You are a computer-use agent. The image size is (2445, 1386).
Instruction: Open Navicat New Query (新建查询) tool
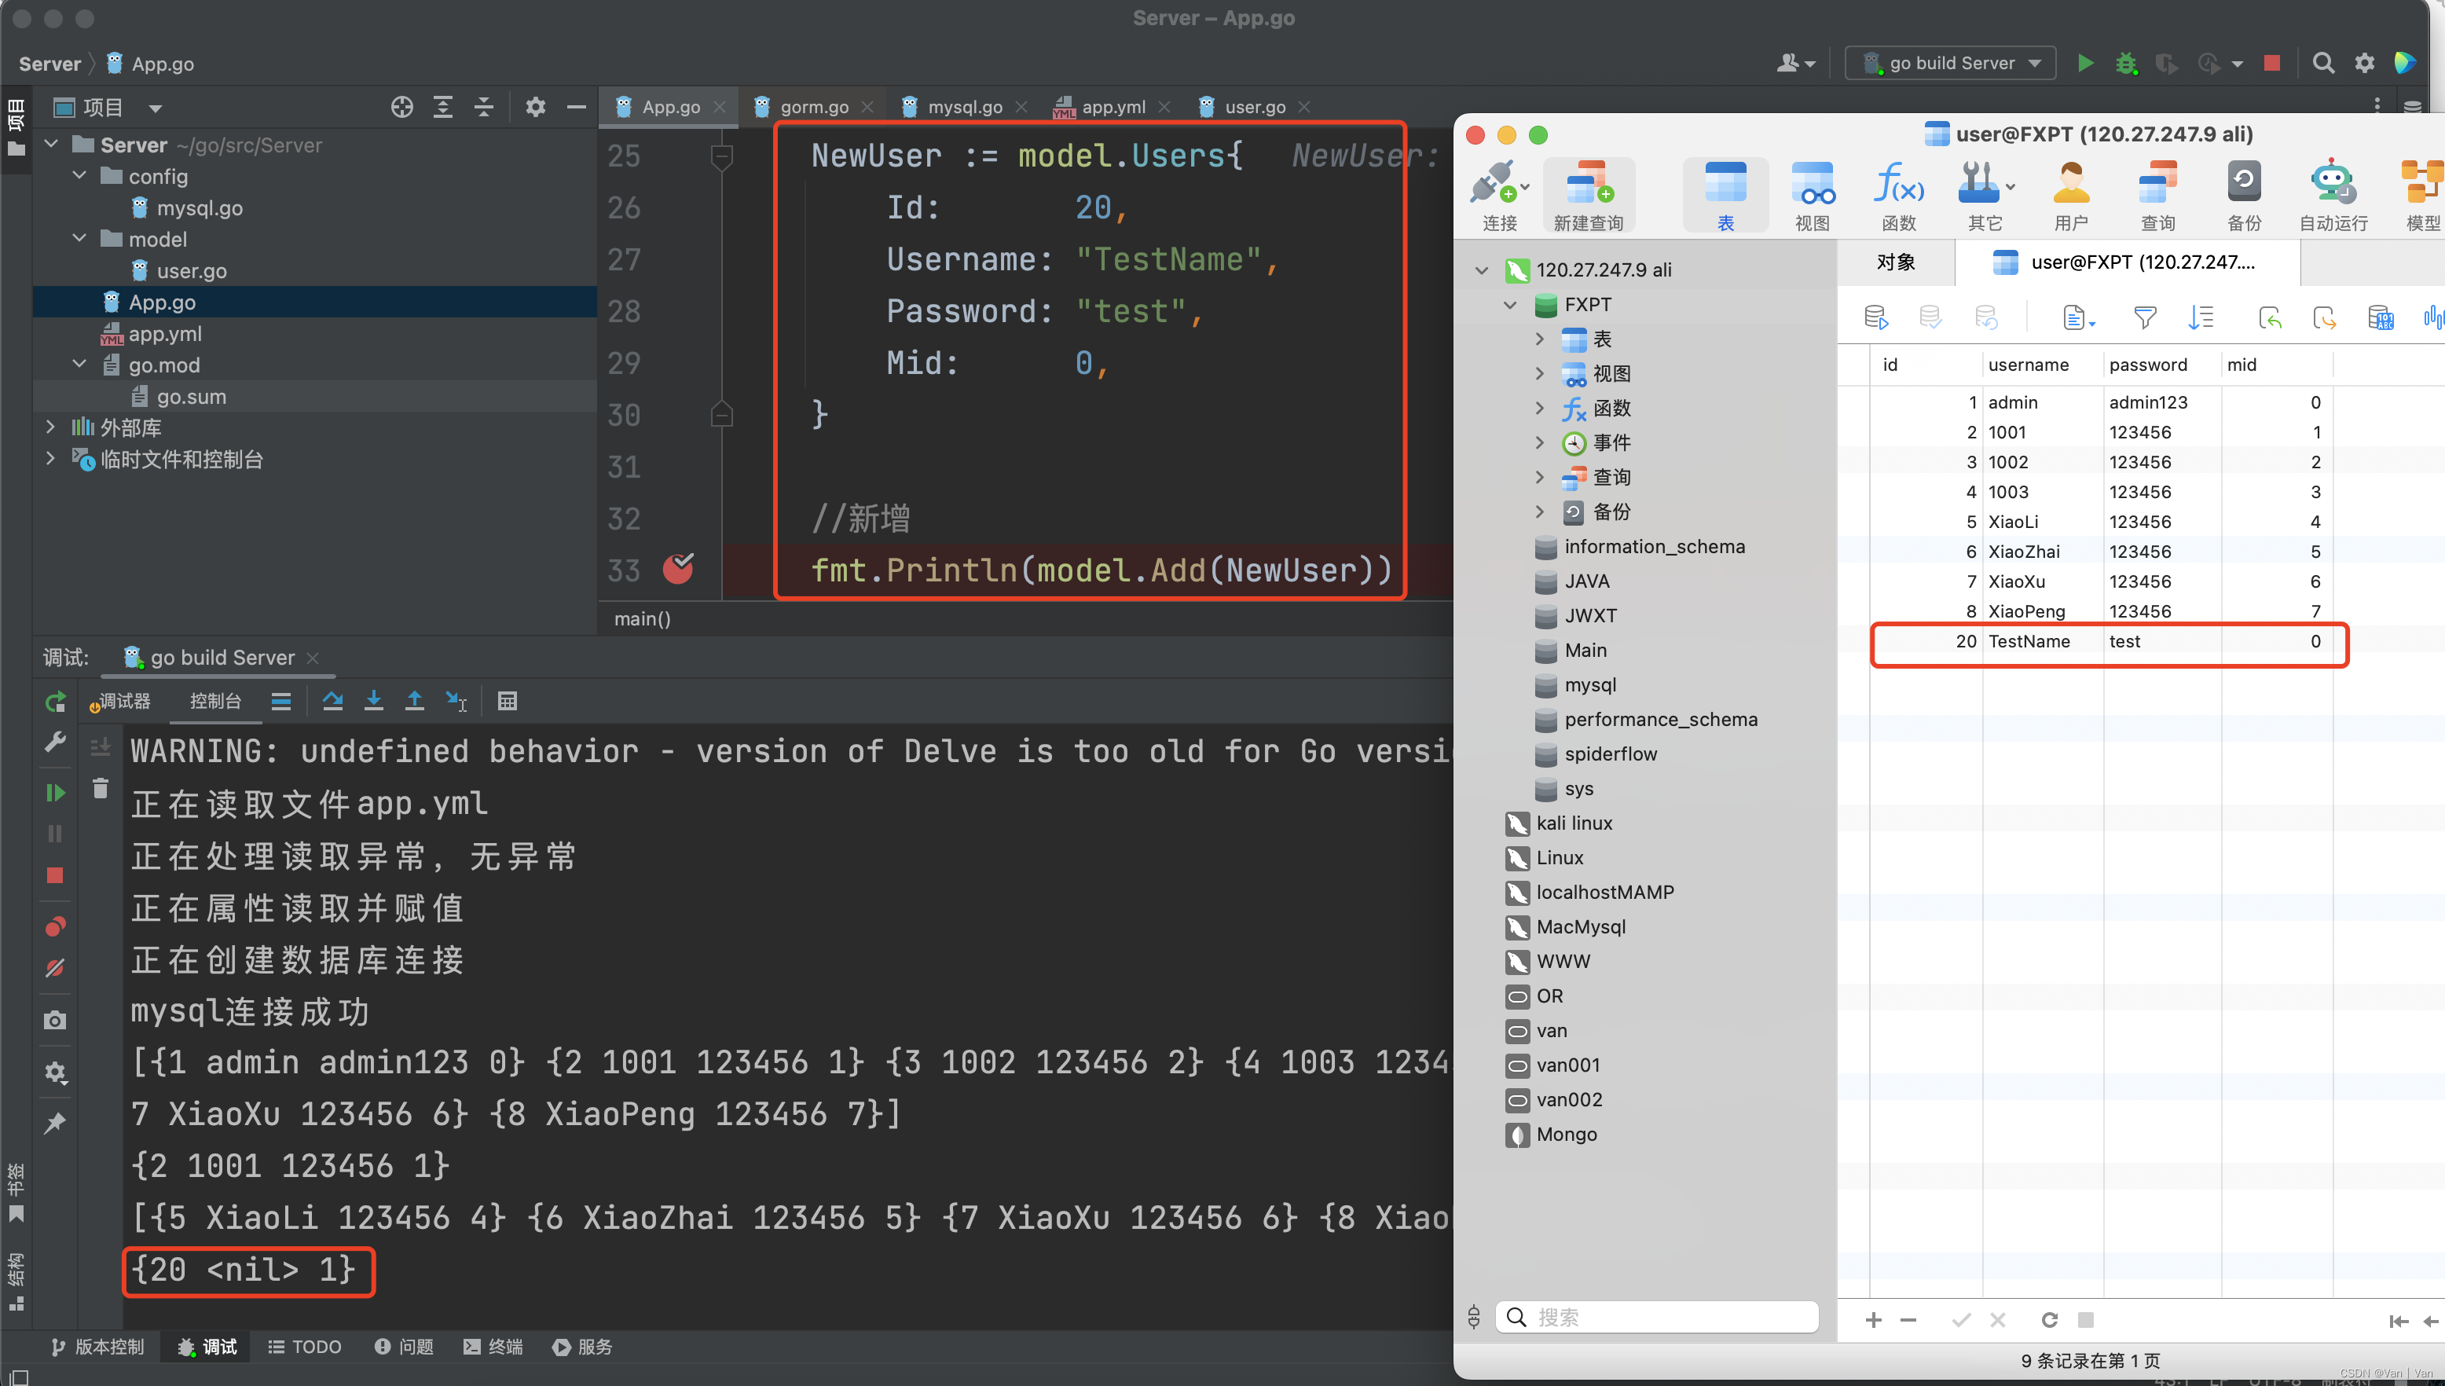tap(1588, 194)
